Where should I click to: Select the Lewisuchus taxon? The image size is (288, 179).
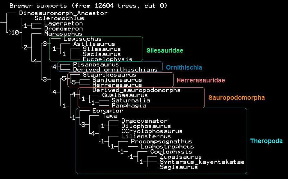(x=82, y=39)
